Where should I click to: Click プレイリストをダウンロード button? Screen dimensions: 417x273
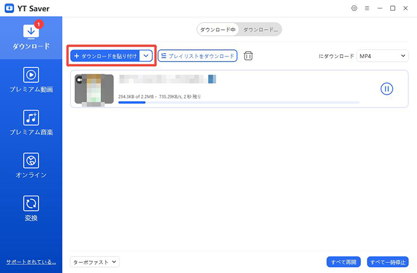(197, 56)
